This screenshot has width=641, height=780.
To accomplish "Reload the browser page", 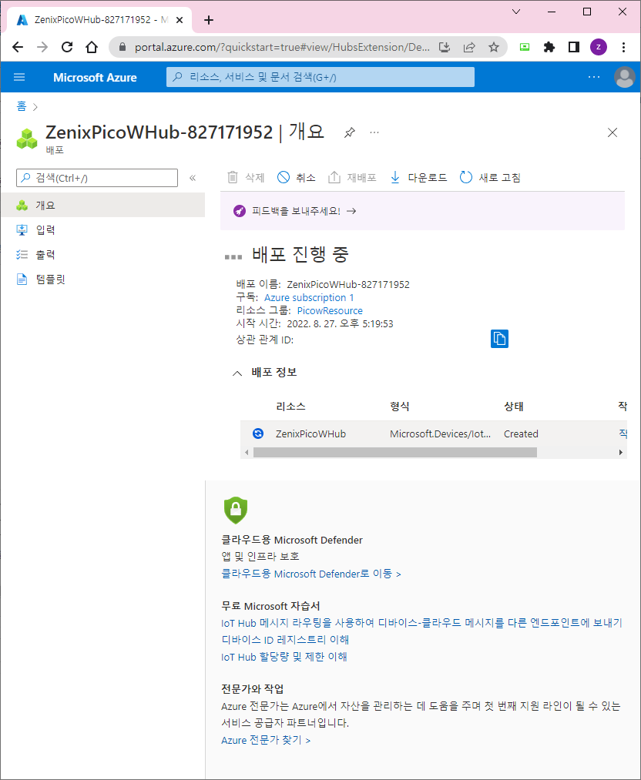I will (x=67, y=47).
